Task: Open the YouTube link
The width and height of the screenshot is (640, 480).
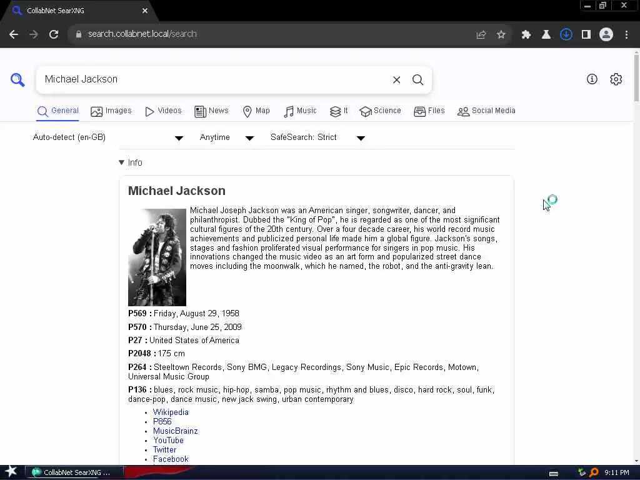Action: pos(168,441)
